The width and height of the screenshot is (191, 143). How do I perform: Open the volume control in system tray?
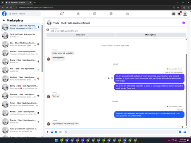point(176,140)
